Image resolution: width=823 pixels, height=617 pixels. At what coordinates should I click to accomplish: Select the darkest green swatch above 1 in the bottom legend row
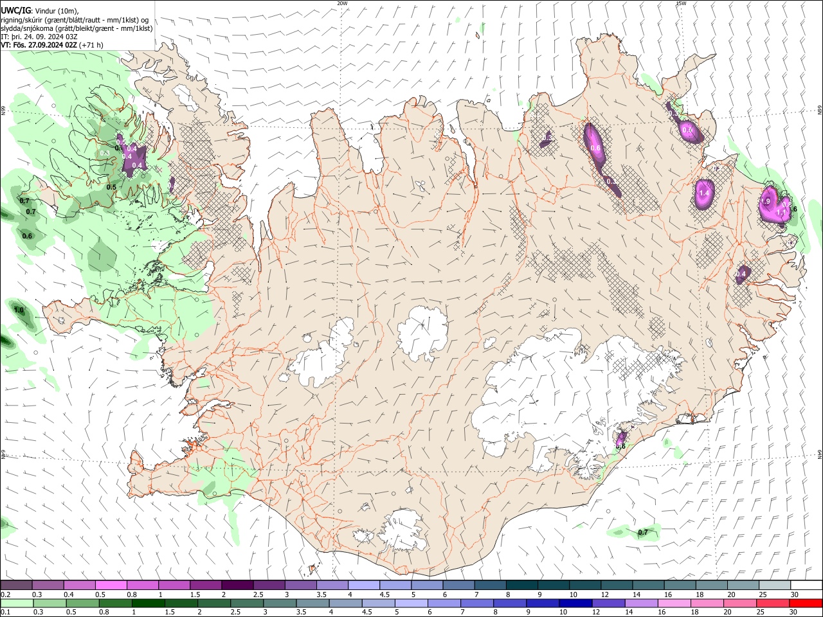[148, 603]
